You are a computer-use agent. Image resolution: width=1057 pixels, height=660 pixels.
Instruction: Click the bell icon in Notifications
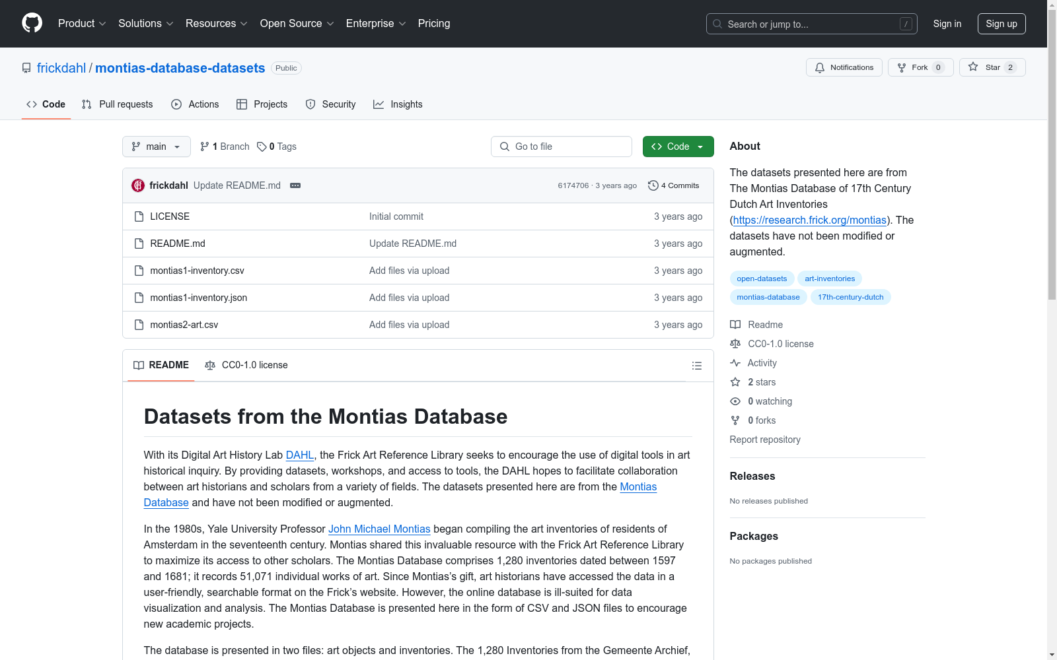pos(820,67)
